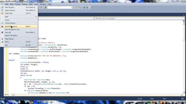Click the "while (true)" code line

click(x=26, y=75)
